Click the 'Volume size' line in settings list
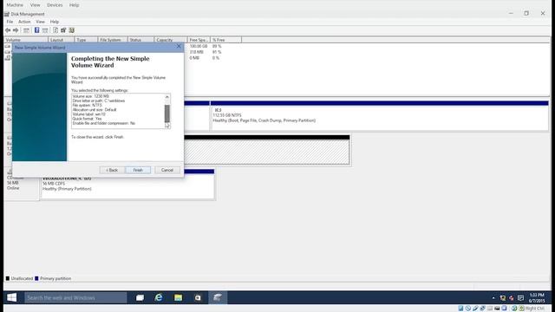 (91, 96)
